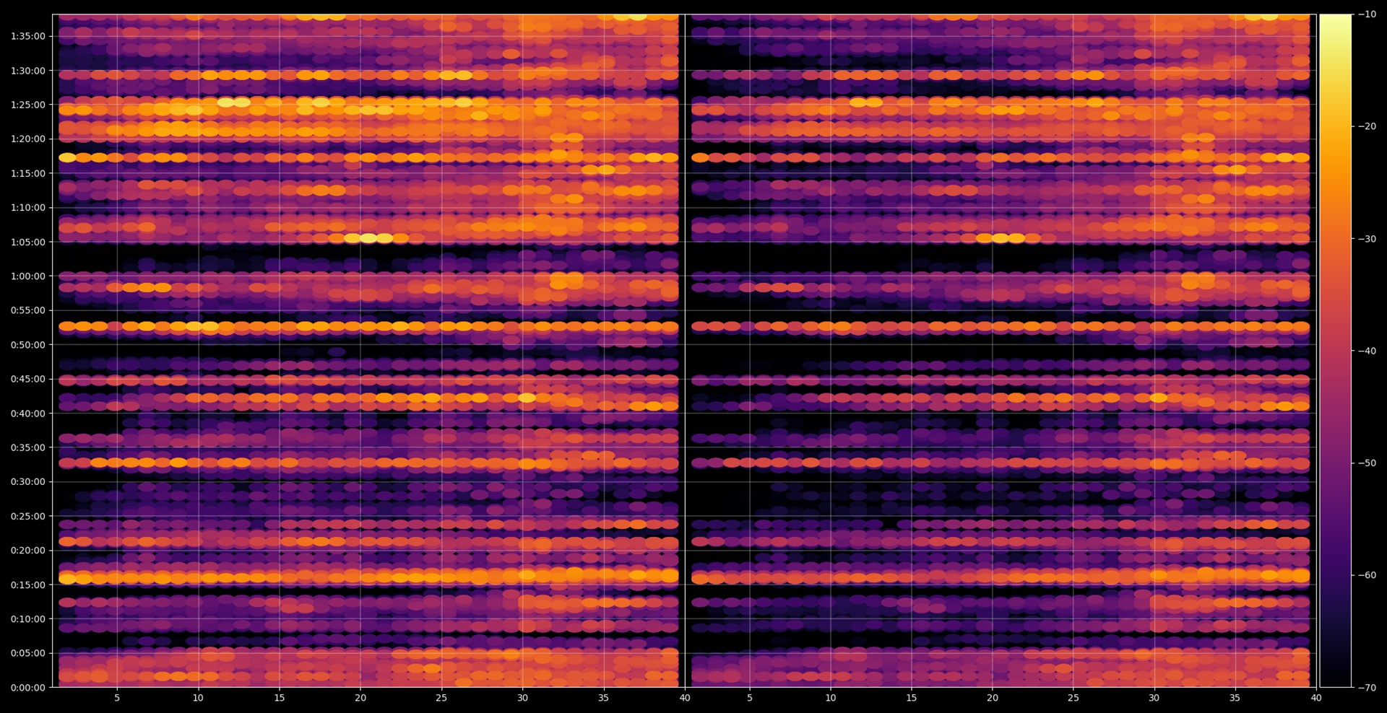Select the 1:15:00 tick label
The width and height of the screenshot is (1387, 713).
(x=28, y=173)
